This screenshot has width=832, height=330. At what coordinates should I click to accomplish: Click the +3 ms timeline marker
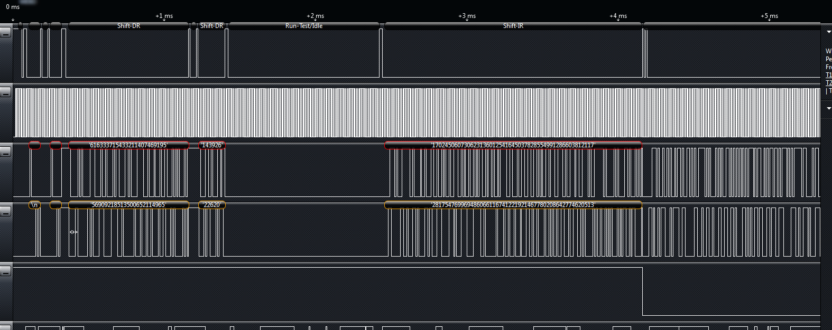[x=467, y=16]
